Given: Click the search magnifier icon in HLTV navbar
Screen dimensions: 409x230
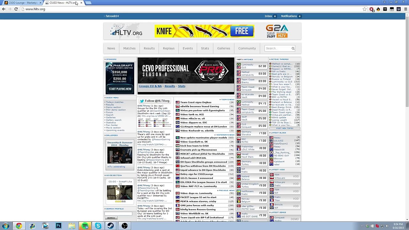Looking at the screenshot, I should pyautogui.click(x=293, y=49).
